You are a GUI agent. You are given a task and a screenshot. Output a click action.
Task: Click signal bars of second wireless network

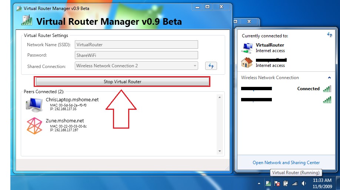[x=327, y=100]
